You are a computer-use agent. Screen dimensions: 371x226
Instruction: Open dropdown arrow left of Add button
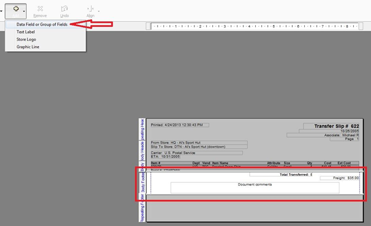click(x=1, y=11)
